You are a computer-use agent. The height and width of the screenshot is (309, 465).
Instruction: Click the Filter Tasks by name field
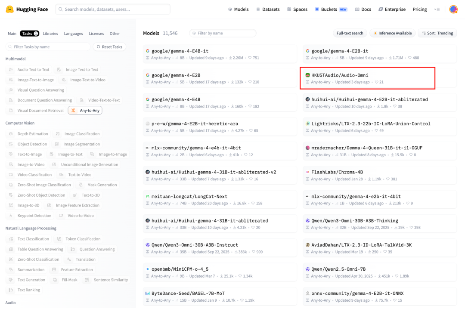48,47
